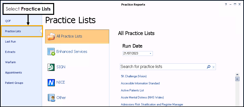Select Practice Lists in the sidebar
The image size is (244, 107).
click(x=13, y=31)
